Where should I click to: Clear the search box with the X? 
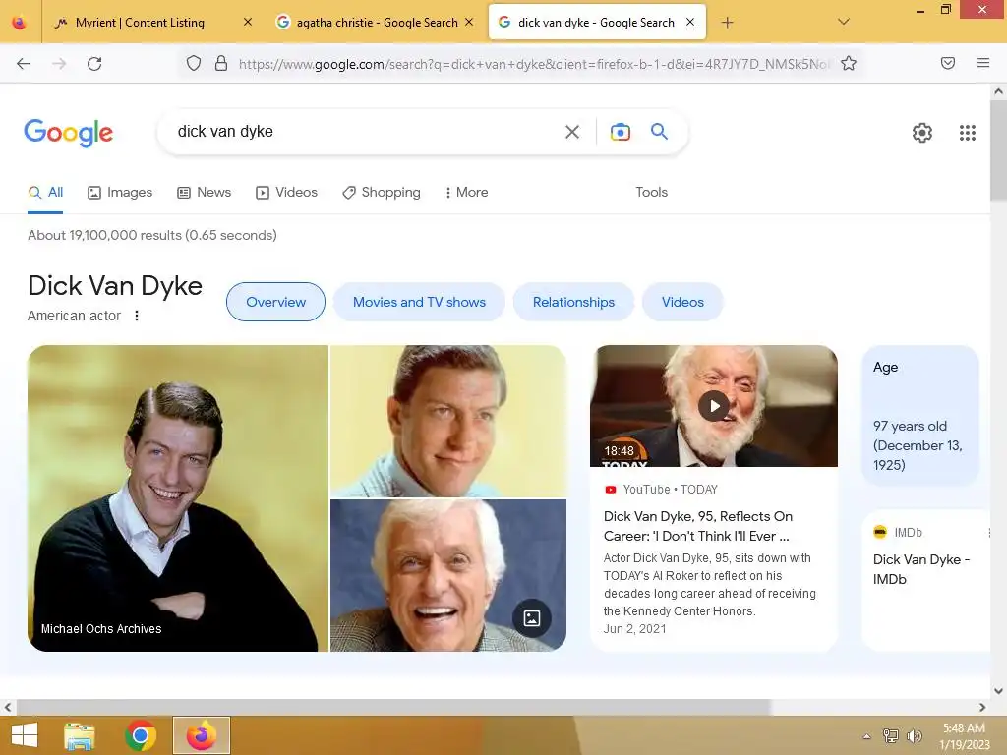572,132
